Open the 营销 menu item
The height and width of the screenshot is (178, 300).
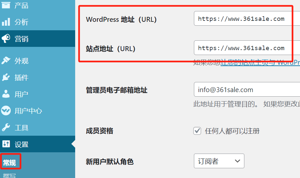[x=37, y=38]
